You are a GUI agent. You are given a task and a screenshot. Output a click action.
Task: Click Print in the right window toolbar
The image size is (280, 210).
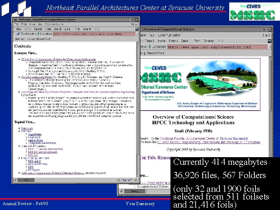coord(197,41)
